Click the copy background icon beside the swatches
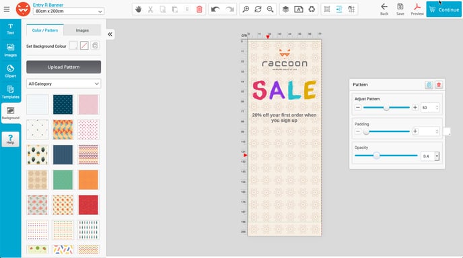The width and height of the screenshot is (463, 258). [95, 46]
